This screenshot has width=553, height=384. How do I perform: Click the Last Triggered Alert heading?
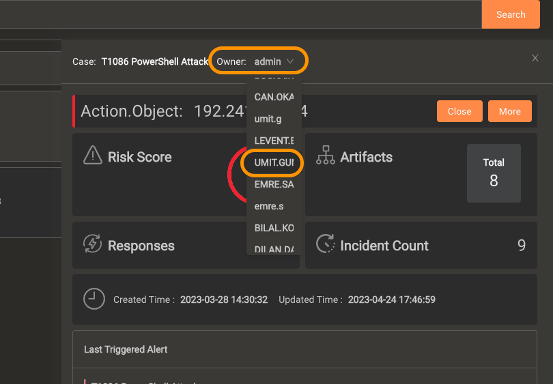pos(126,349)
